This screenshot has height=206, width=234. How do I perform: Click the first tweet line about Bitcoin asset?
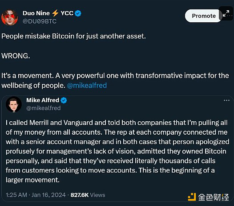click(73, 36)
